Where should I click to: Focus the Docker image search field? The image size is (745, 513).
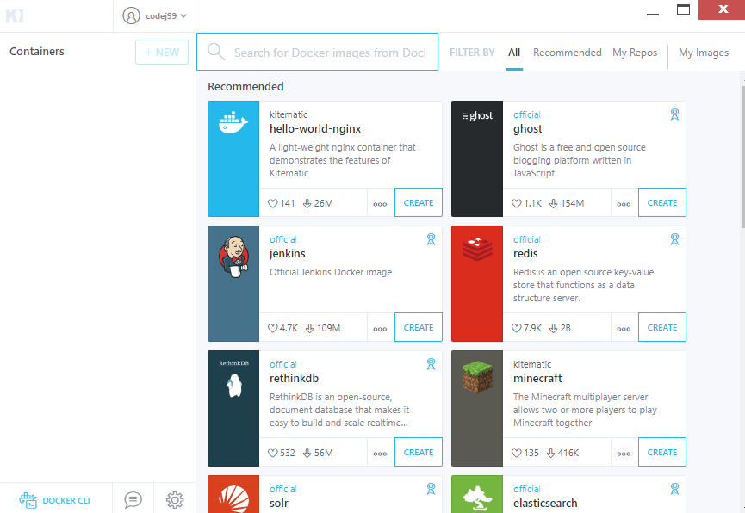[318, 52]
